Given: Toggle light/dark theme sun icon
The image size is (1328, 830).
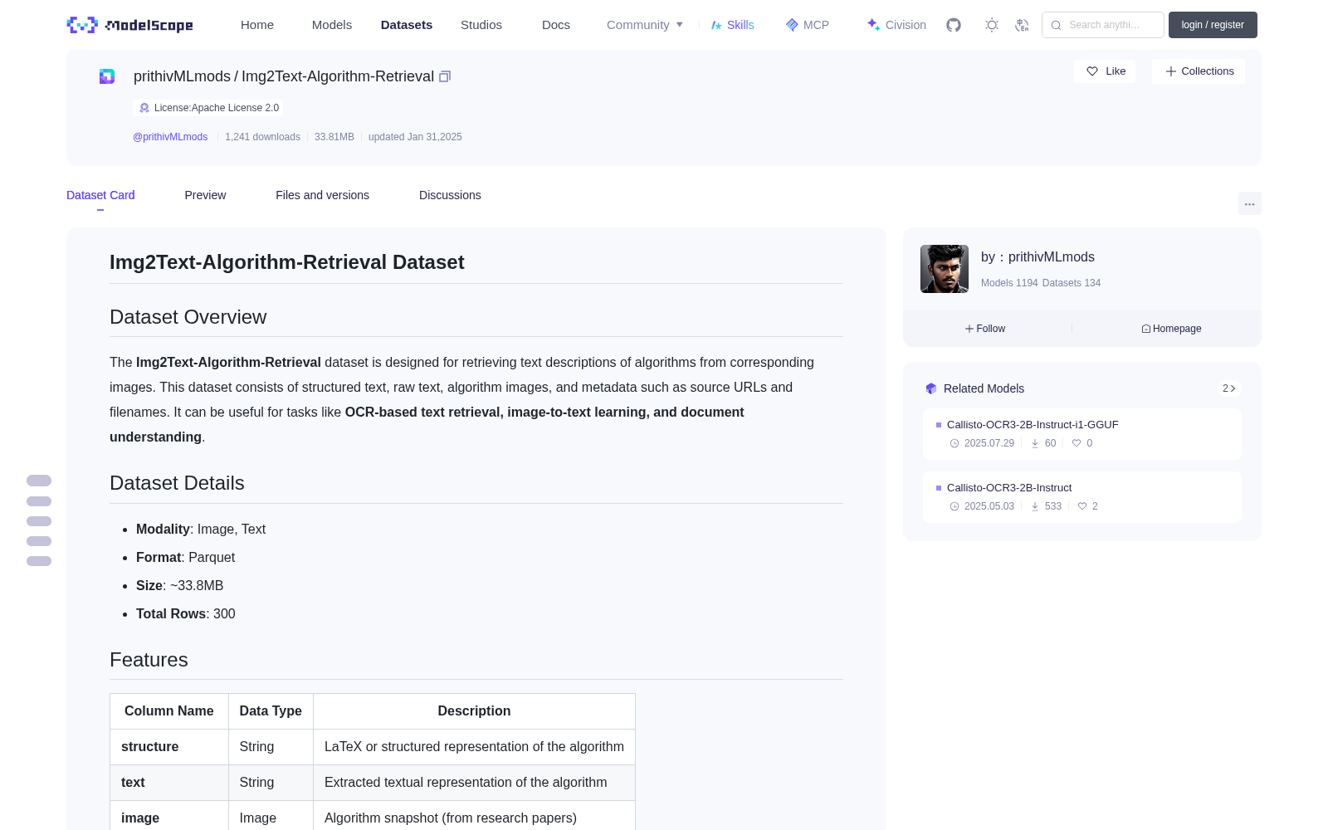Looking at the screenshot, I should (x=992, y=25).
